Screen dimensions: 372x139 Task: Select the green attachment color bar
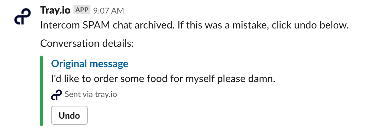pyautogui.click(x=41, y=91)
